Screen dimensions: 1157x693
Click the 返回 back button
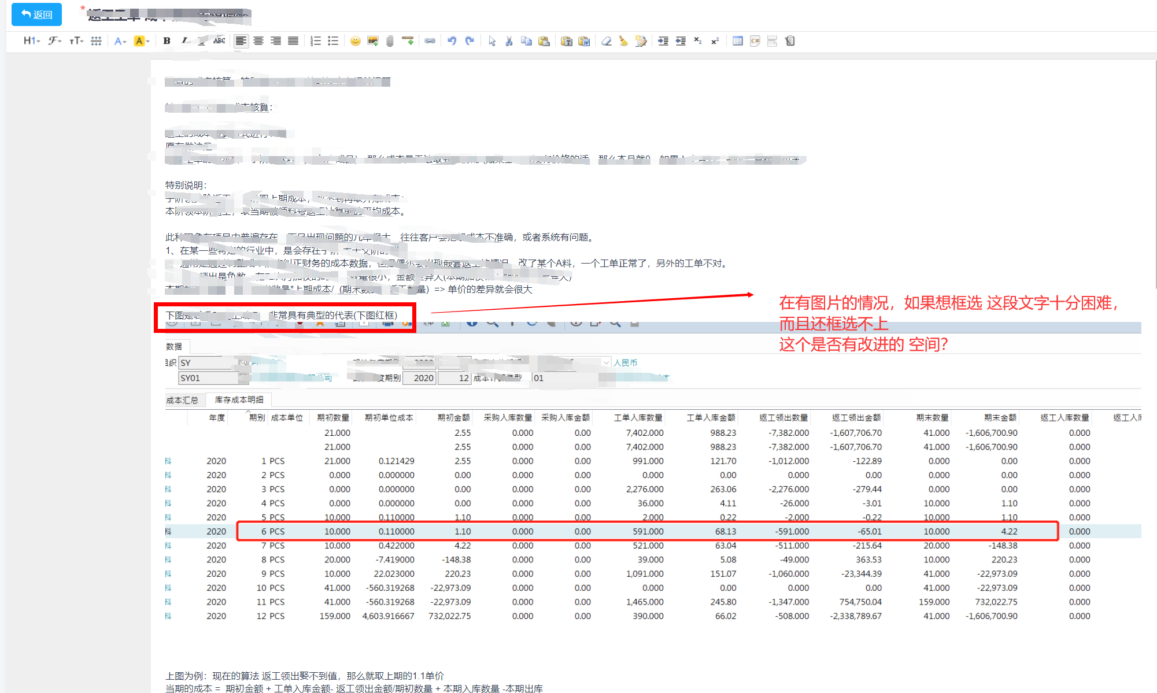(x=36, y=14)
